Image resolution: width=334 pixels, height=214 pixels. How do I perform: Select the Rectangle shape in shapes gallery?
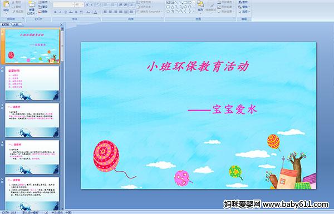tap(186, 2)
